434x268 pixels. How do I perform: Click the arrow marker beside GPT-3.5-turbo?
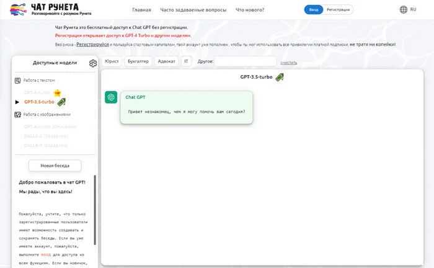coord(17,102)
